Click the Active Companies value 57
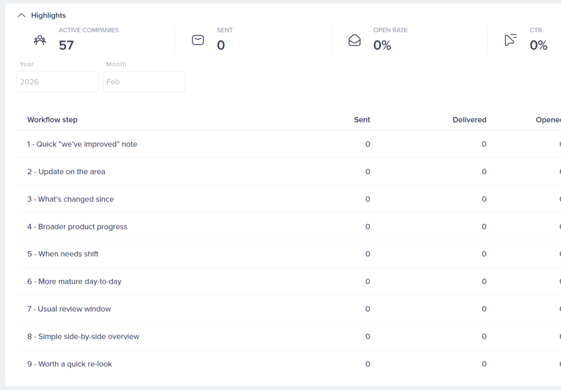The width and height of the screenshot is (561, 390). coord(66,45)
